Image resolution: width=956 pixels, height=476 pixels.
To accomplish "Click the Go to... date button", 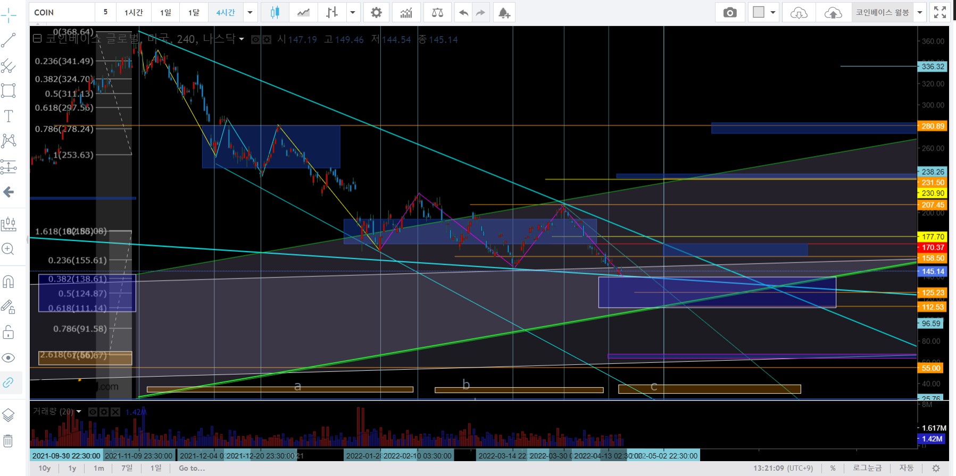I will tap(192, 468).
